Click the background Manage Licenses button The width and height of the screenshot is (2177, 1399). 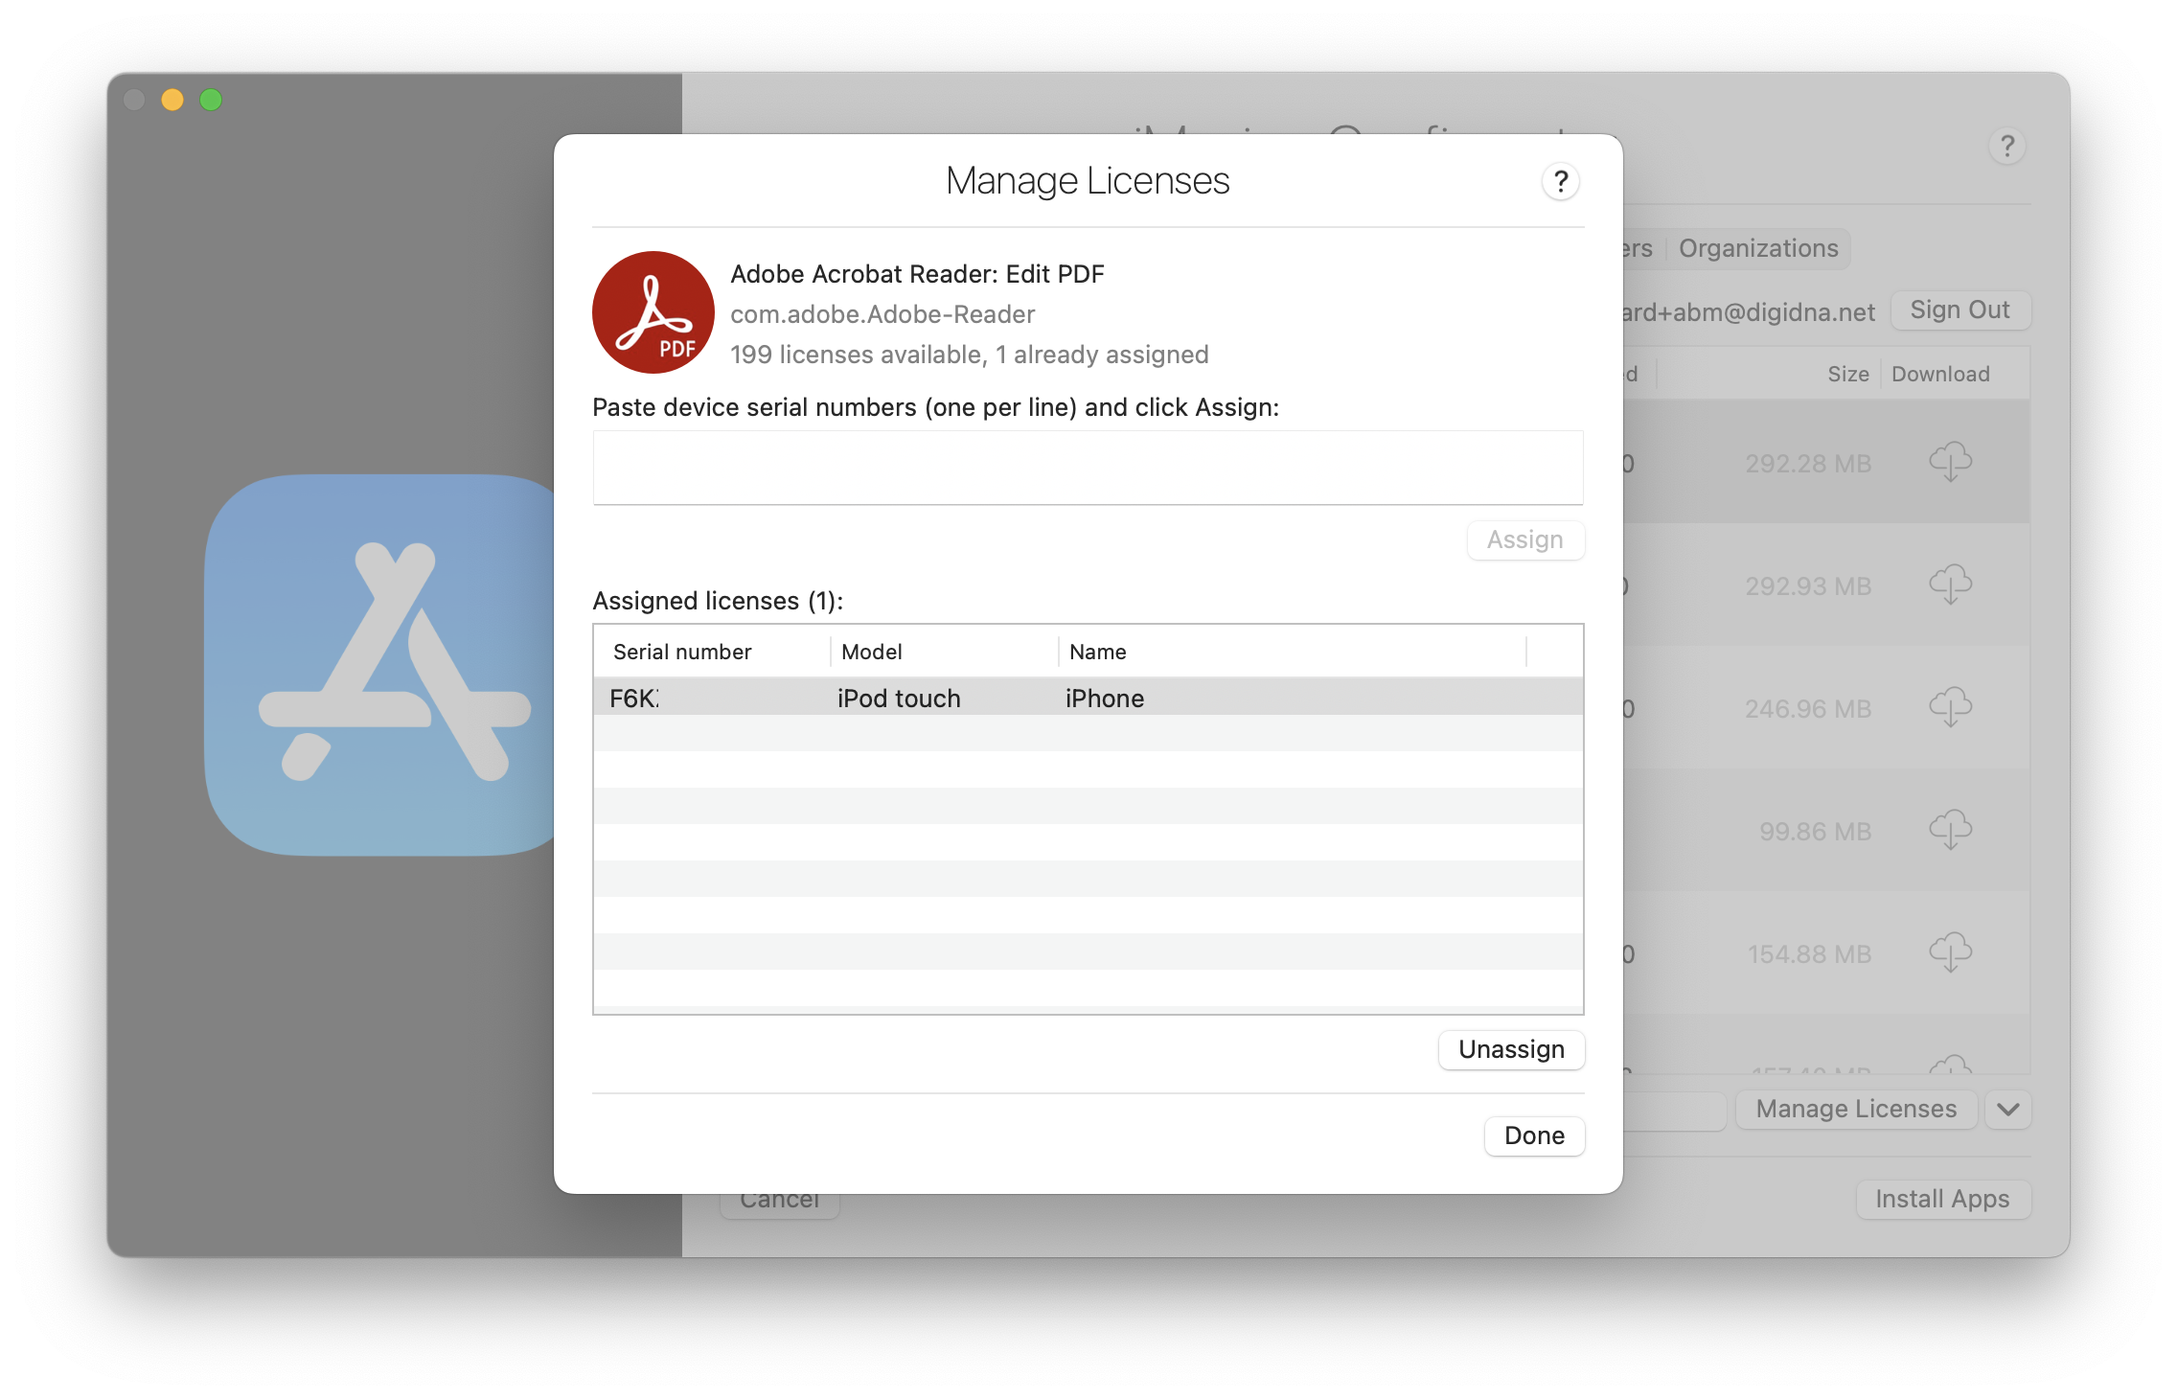[x=1856, y=1109]
